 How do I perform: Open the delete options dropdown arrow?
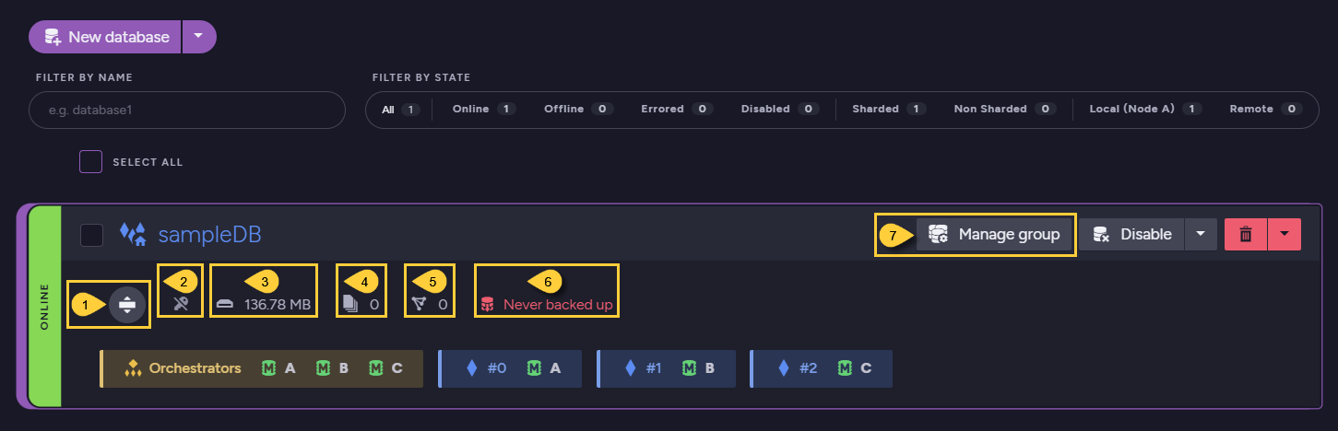click(x=1285, y=234)
